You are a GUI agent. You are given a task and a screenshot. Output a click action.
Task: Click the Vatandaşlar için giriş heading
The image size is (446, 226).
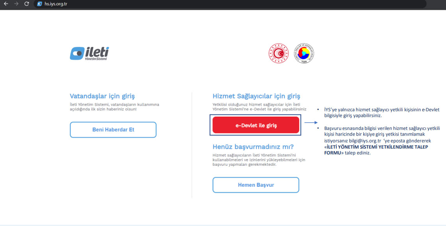click(x=102, y=96)
